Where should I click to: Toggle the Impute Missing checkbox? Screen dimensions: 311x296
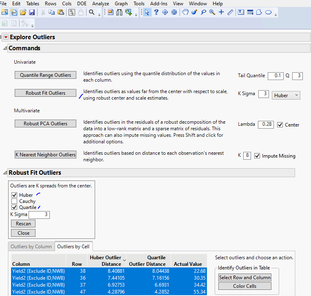tap(257, 156)
